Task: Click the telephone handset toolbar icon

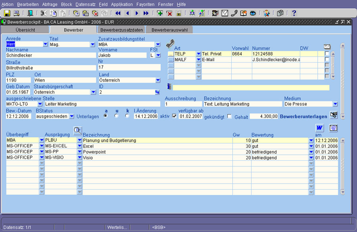Action: pyautogui.click(x=234, y=13)
